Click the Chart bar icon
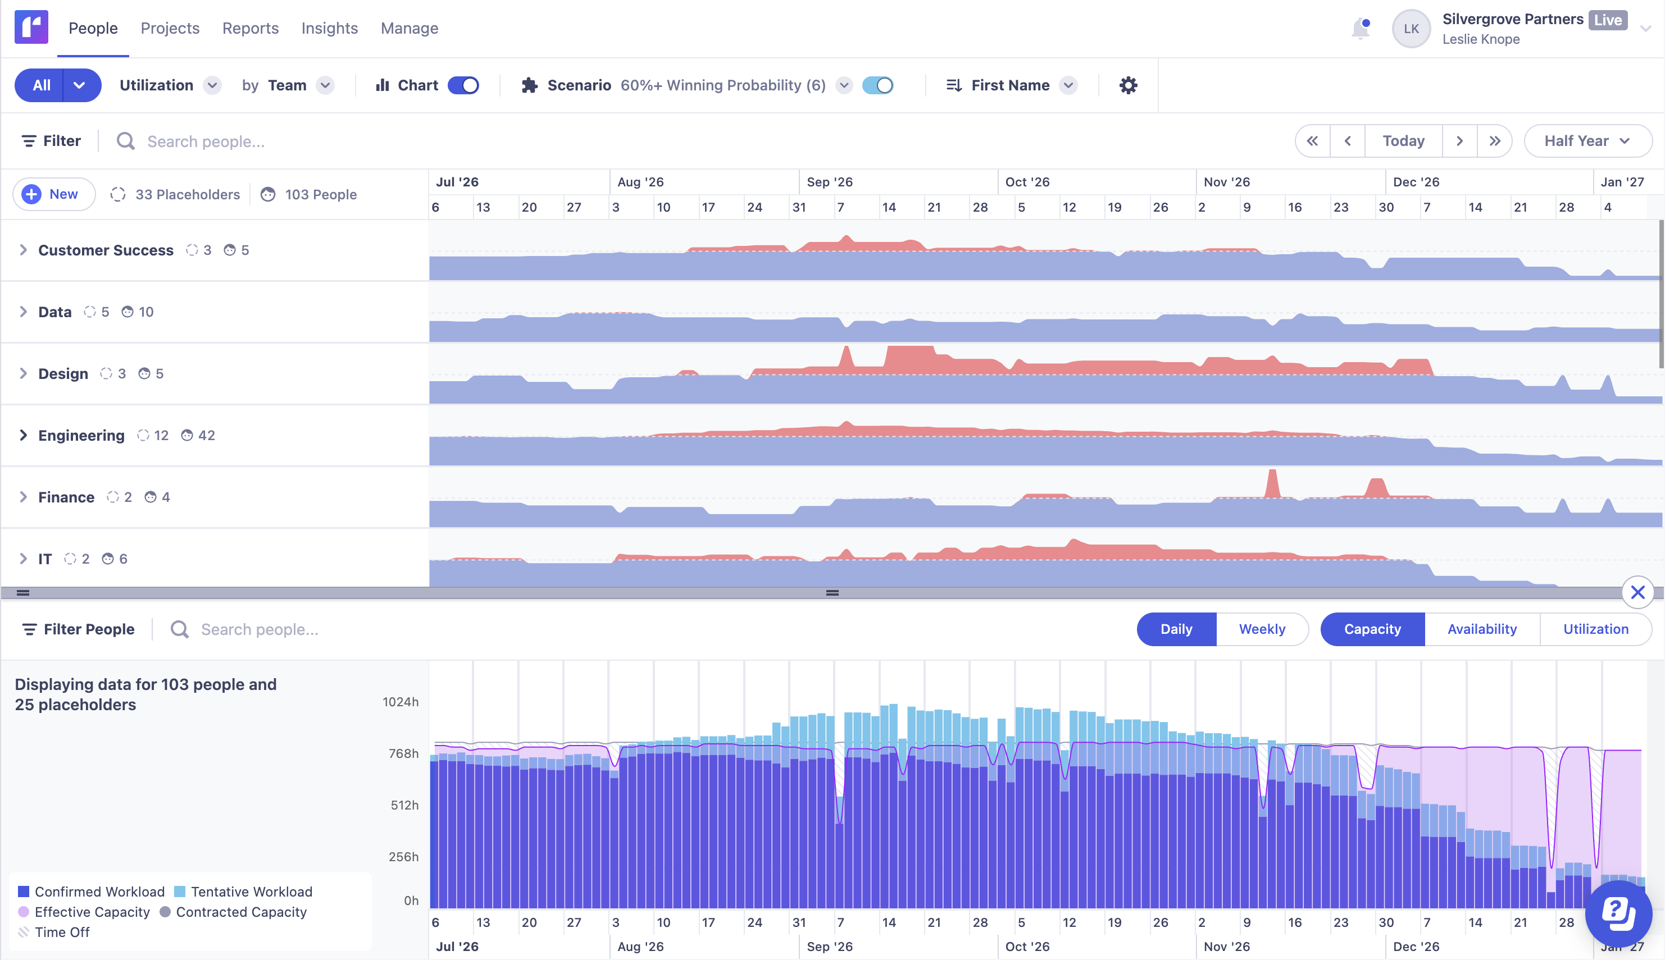1665x960 pixels. (x=382, y=85)
